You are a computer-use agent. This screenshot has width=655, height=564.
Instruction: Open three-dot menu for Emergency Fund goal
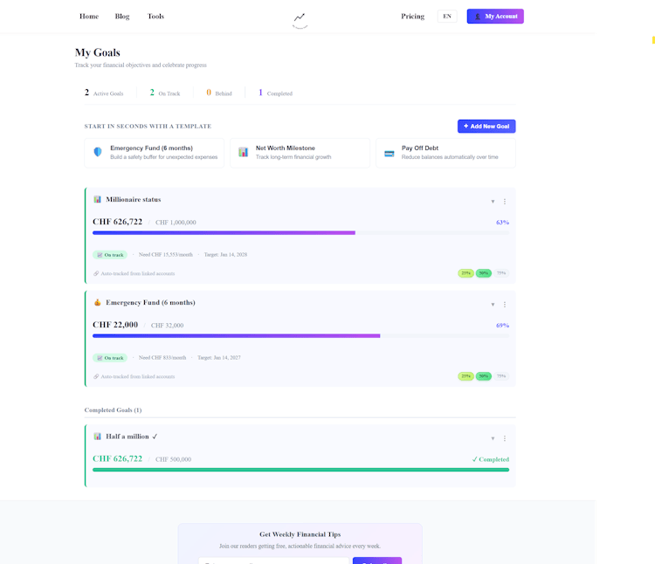coord(505,305)
